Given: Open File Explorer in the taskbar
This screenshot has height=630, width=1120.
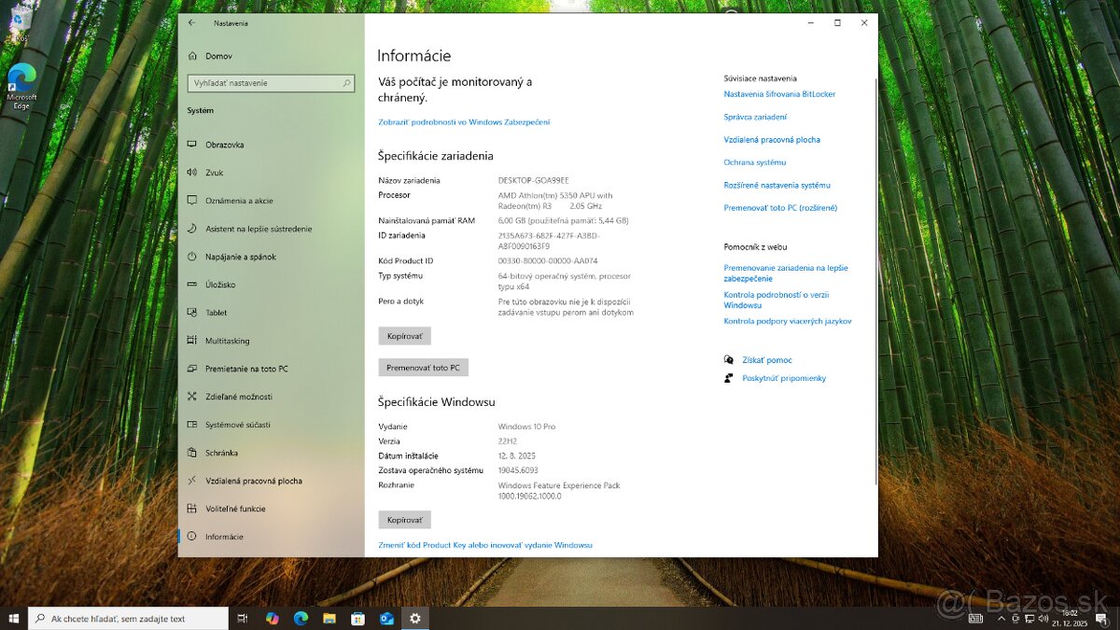Looking at the screenshot, I should tap(329, 618).
